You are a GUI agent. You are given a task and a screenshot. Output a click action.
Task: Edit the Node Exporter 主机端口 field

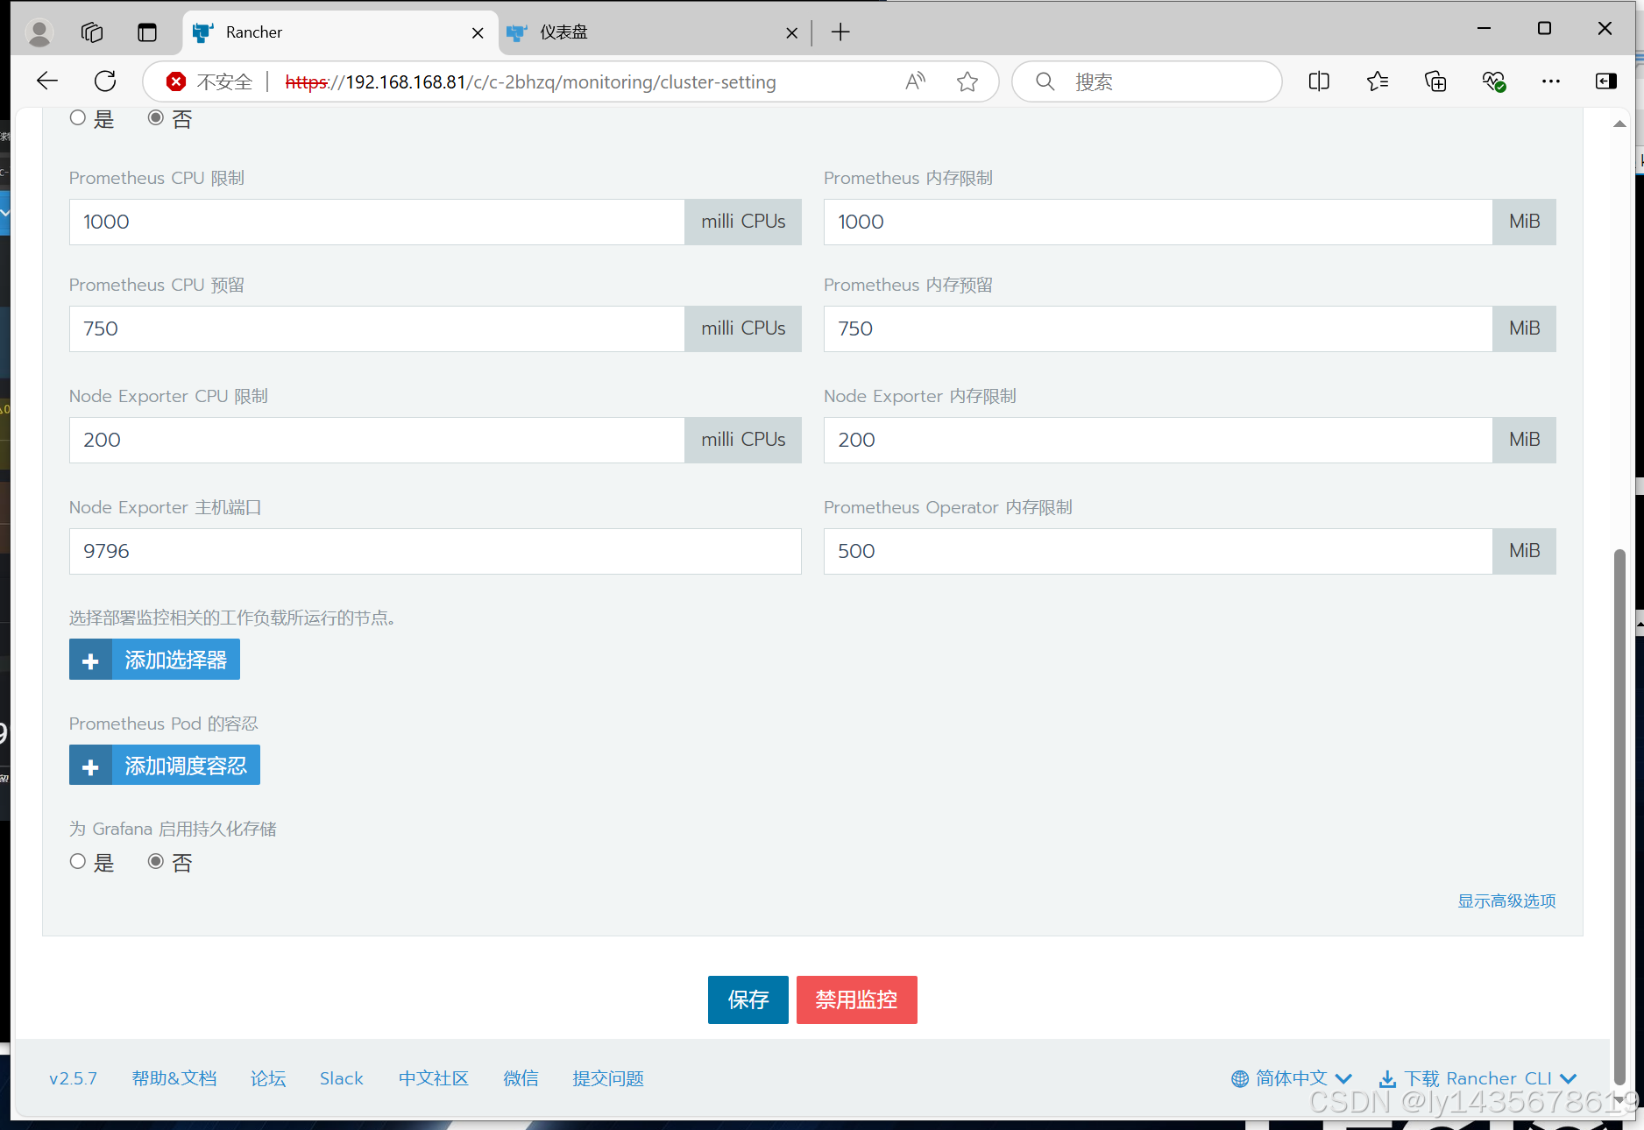click(436, 551)
